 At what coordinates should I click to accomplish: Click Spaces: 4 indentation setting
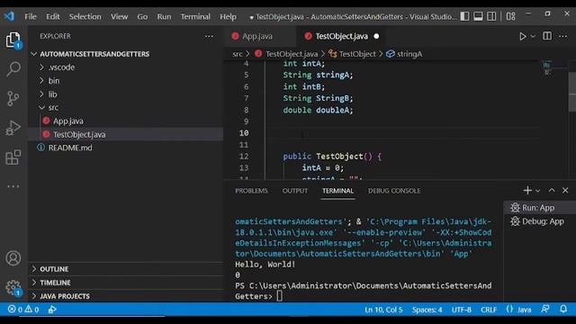click(427, 310)
